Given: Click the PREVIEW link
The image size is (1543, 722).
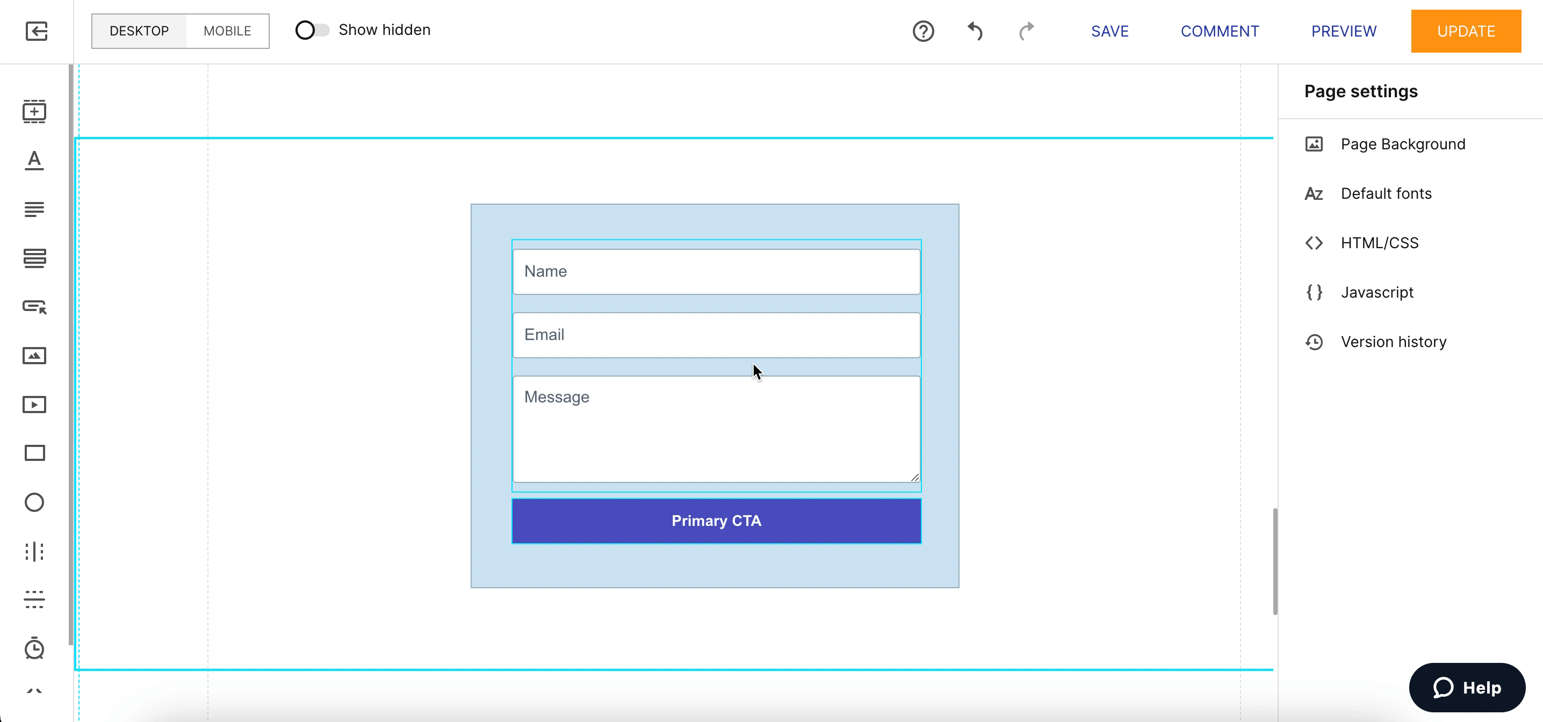Looking at the screenshot, I should pos(1344,31).
